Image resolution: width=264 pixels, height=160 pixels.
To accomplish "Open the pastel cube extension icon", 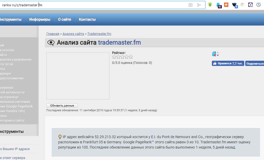I will pos(242,5).
